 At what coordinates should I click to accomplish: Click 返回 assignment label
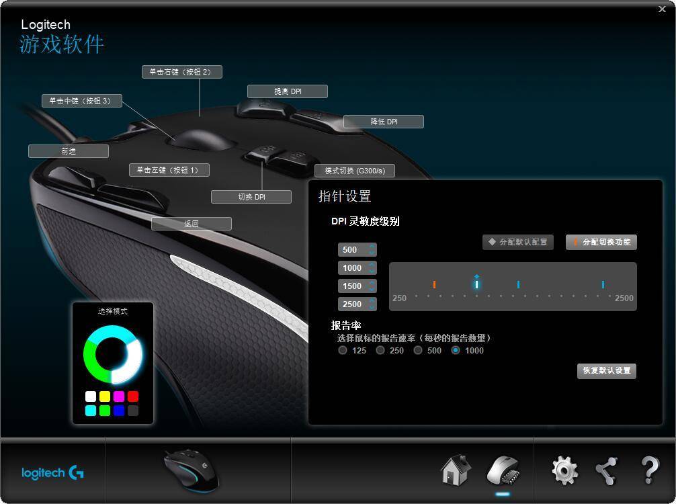point(192,224)
